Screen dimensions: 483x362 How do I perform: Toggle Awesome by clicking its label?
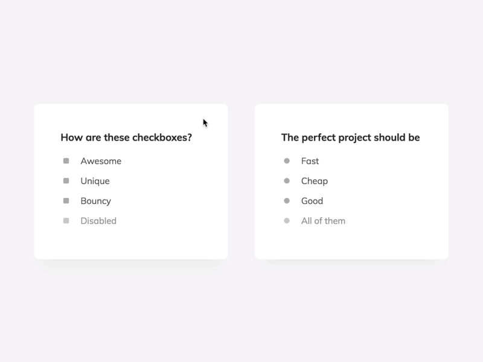point(101,160)
